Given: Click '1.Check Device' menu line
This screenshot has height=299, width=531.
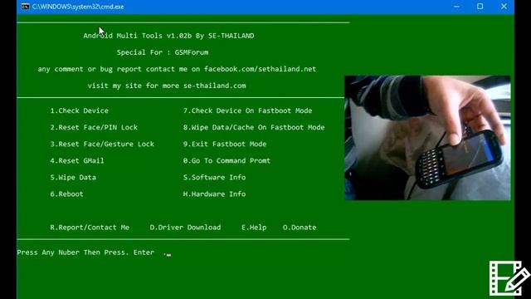Looking at the screenshot, I should click(x=80, y=110).
